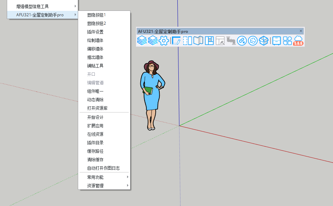Select the tiling layout grid toolbar icon
Screen dimensions: 333x206
click(x=209, y=41)
